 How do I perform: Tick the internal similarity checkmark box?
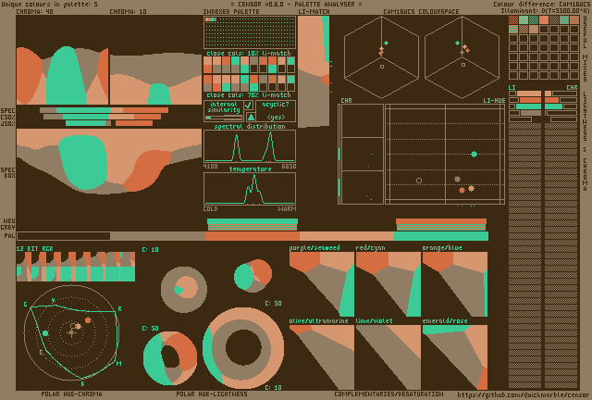(x=249, y=106)
